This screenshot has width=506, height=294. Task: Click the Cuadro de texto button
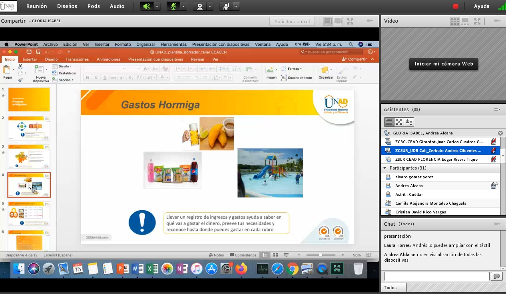point(297,77)
